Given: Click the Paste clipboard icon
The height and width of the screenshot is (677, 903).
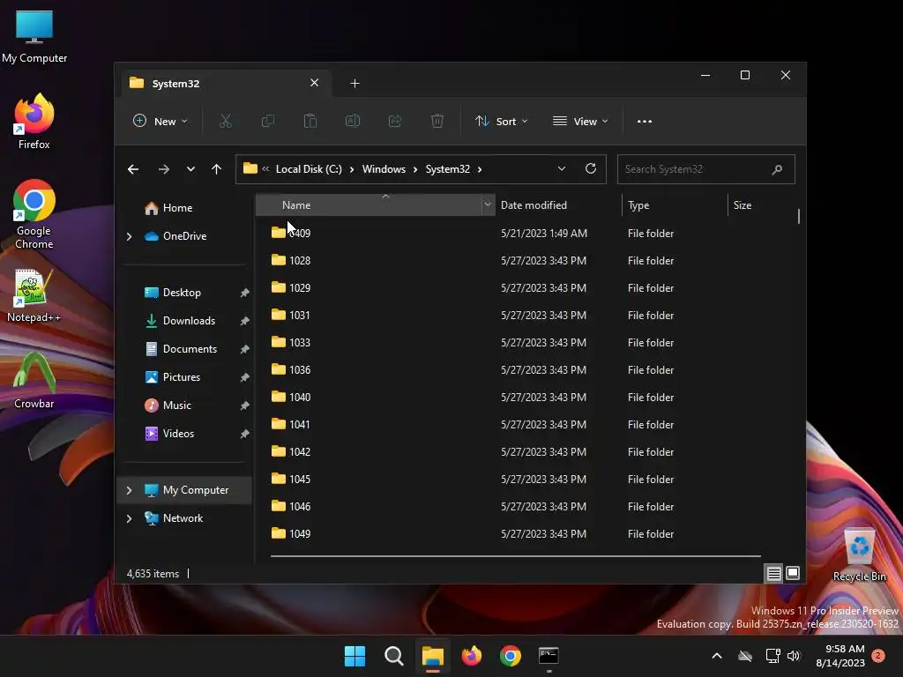Looking at the screenshot, I should click(310, 121).
